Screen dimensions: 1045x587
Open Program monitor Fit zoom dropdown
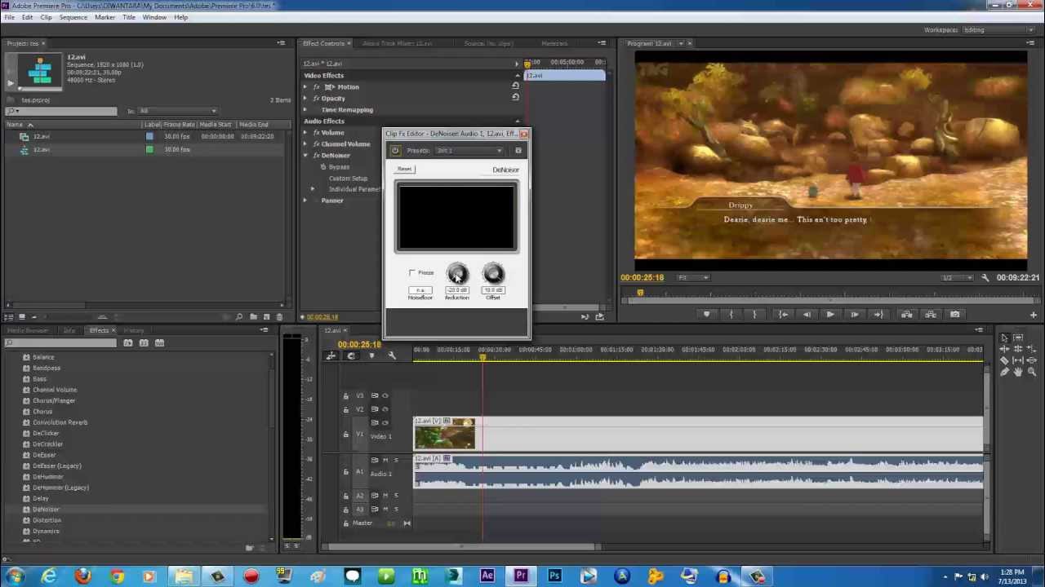tap(694, 277)
